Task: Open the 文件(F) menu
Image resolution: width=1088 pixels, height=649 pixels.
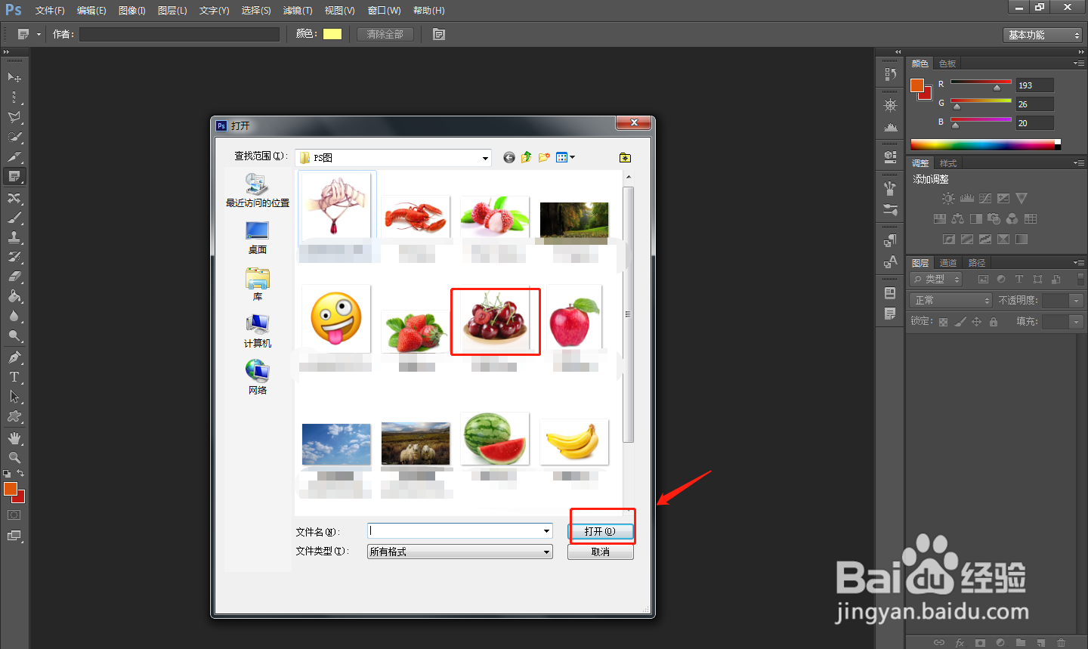Action: [x=50, y=11]
